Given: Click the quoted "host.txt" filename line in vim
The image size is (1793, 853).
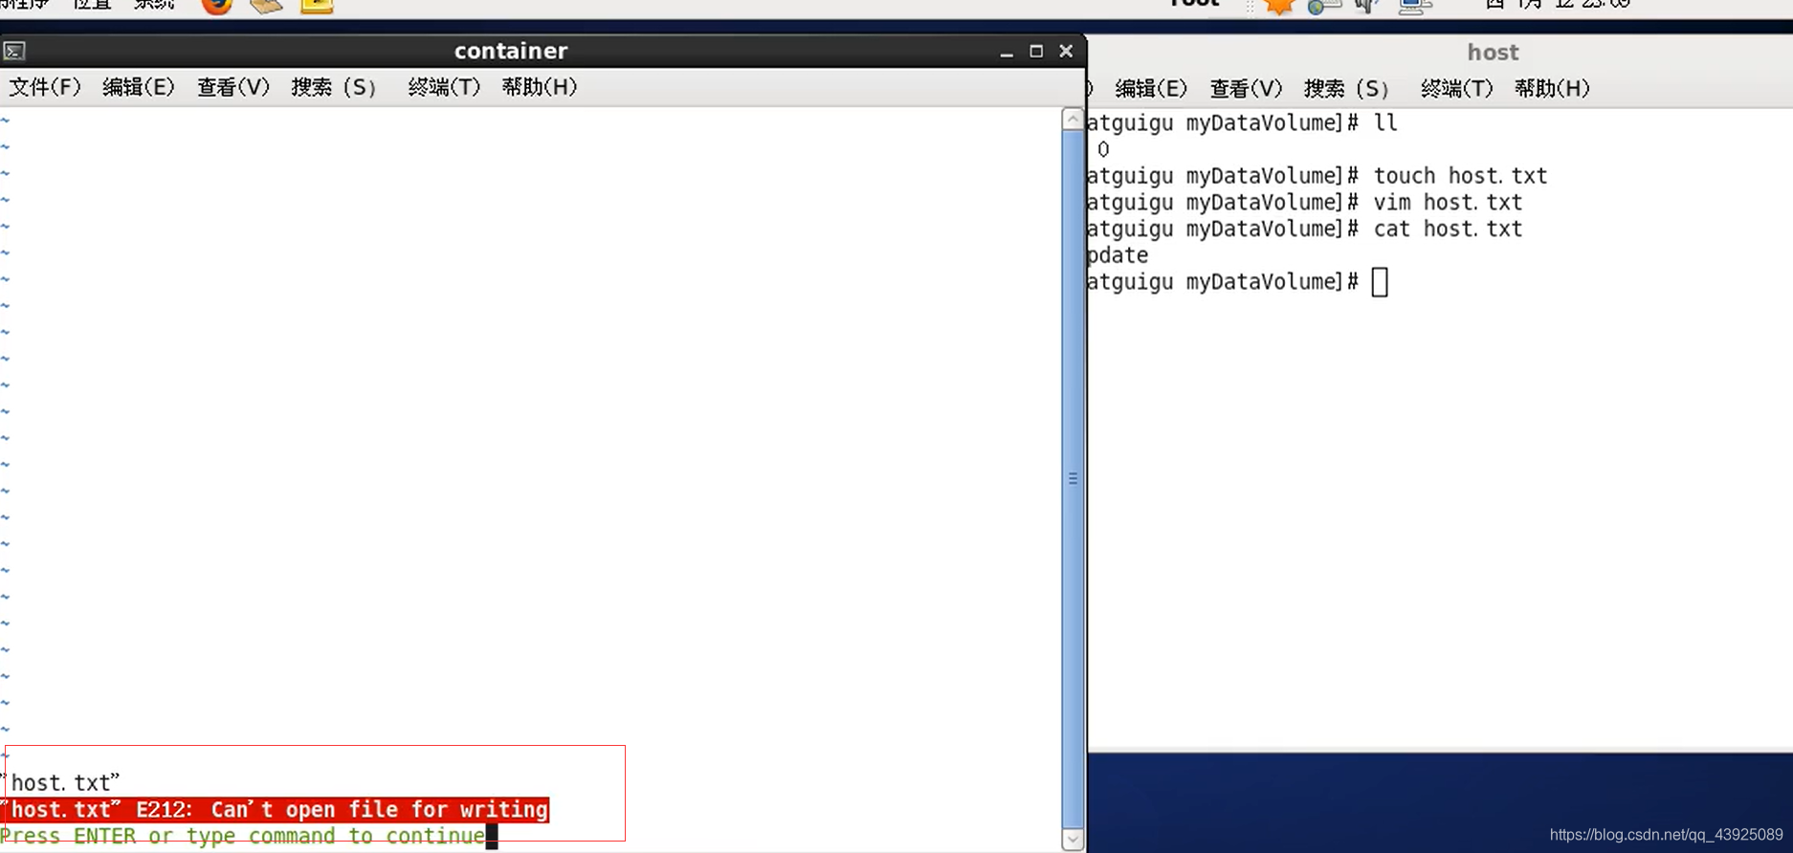Looking at the screenshot, I should coord(61,783).
